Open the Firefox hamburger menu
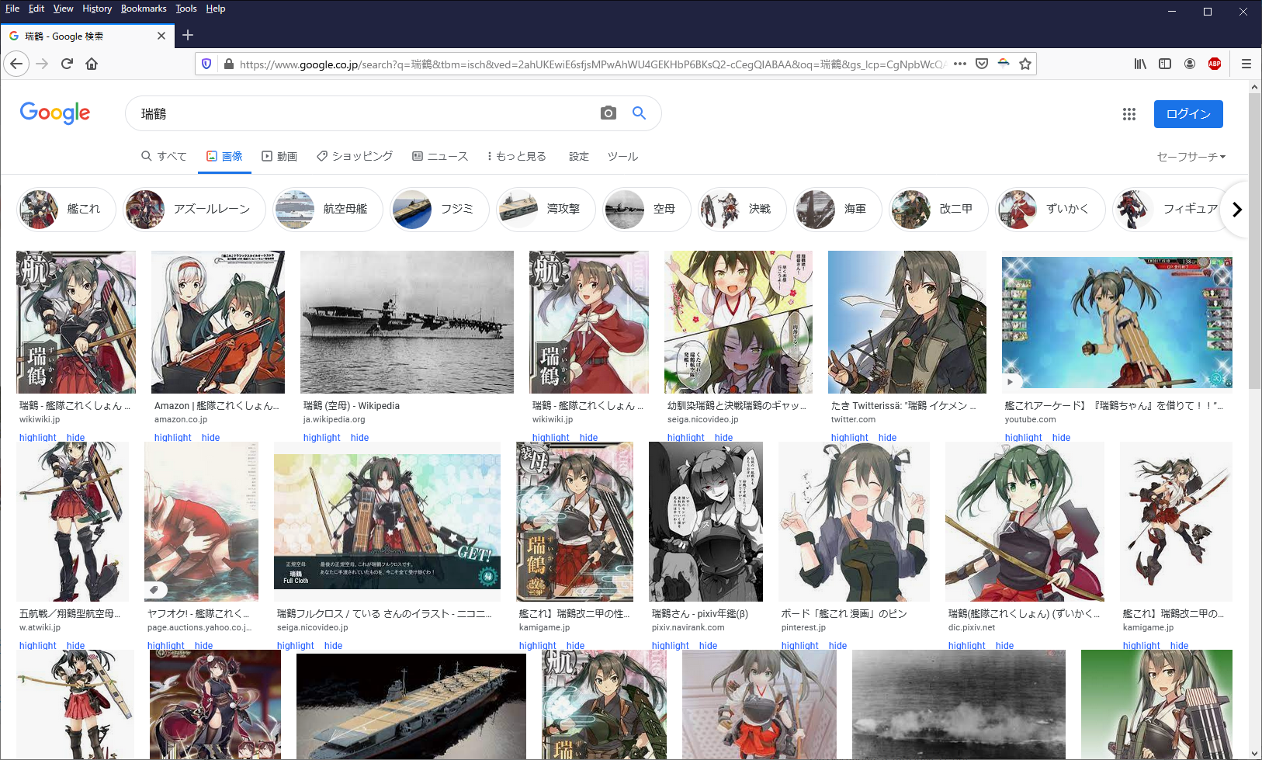This screenshot has height=760, width=1262. coord(1246,64)
